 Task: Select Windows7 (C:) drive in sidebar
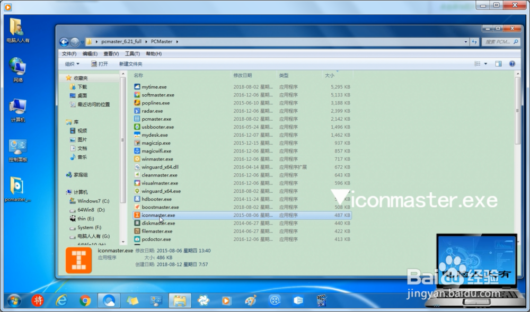(90, 201)
